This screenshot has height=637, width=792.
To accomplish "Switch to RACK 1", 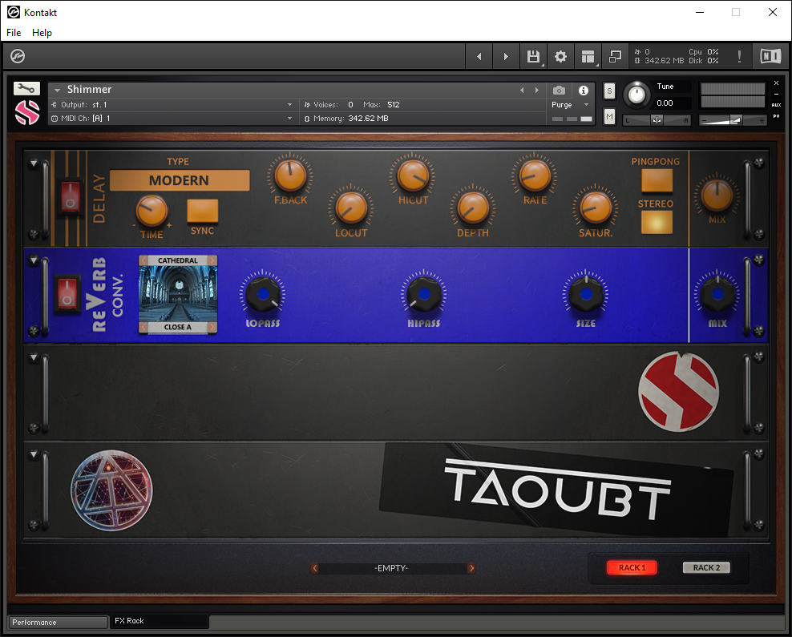I will 632,568.
